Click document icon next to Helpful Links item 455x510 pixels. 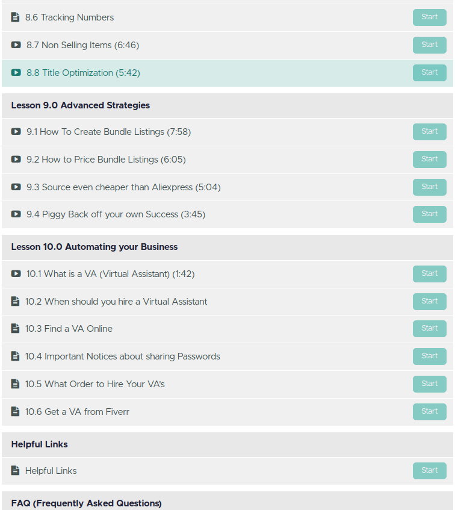point(15,471)
